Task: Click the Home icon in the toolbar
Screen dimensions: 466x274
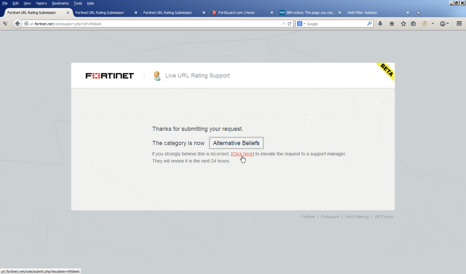Action: pos(392,23)
